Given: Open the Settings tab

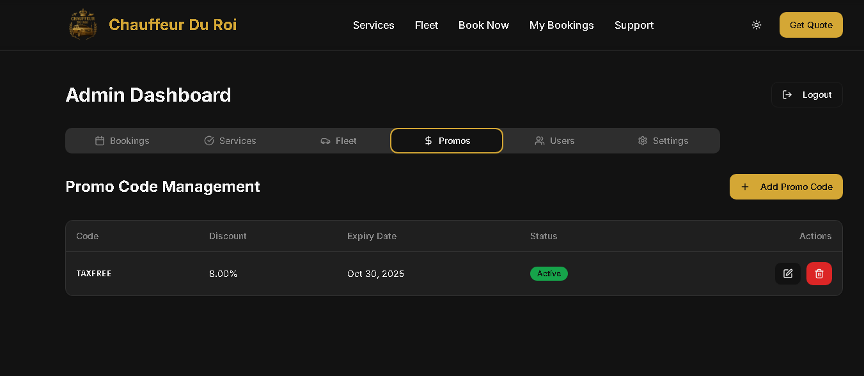Looking at the screenshot, I should tap(663, 141).
